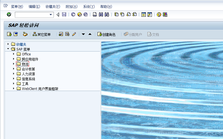Click the Find Next binoculars icon

click(107, 15)
